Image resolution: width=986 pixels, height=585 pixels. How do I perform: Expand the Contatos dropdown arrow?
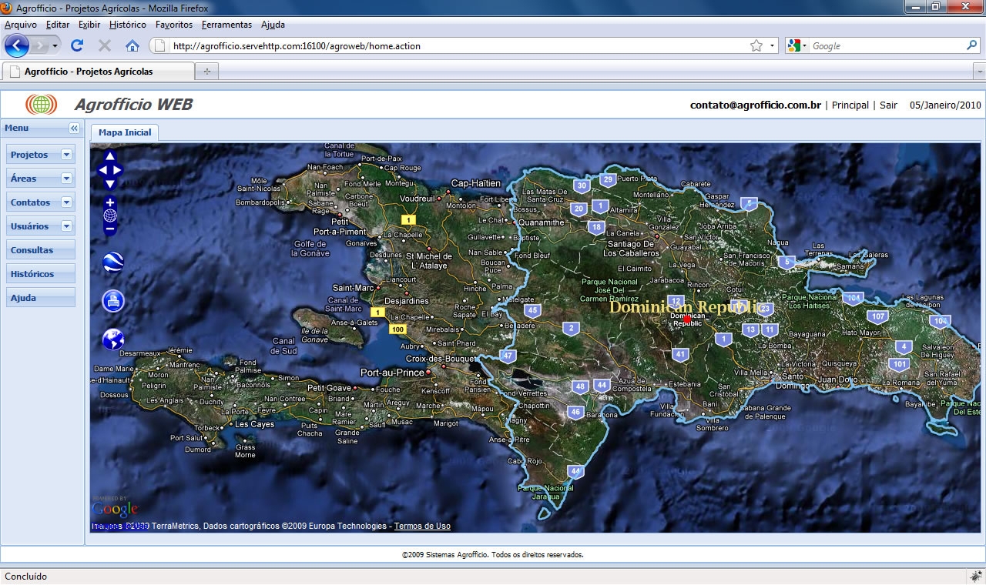coord(66,202)
